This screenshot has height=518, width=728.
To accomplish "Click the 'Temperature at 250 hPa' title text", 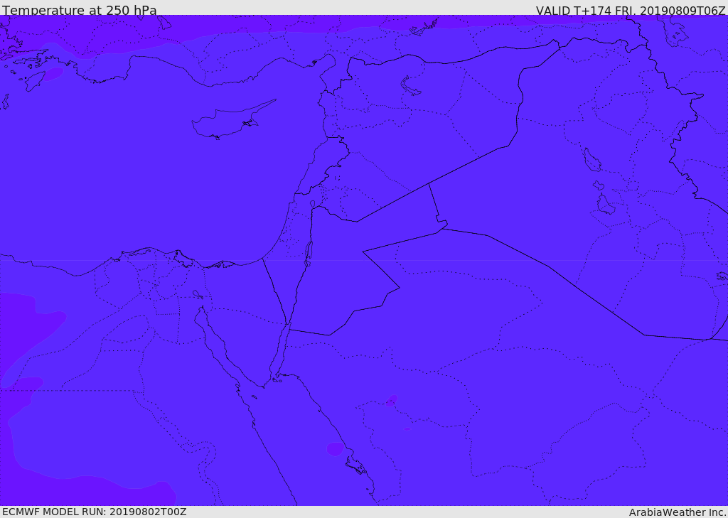I will coord(80,10).
